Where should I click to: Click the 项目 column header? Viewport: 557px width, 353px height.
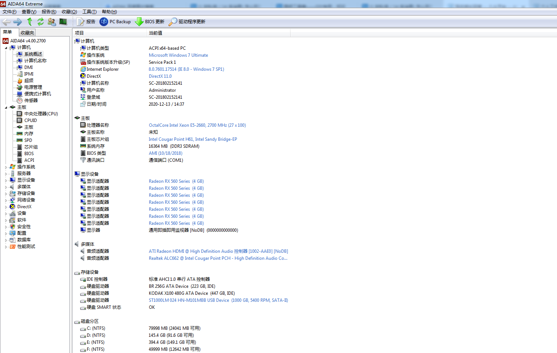pos(110,33)
